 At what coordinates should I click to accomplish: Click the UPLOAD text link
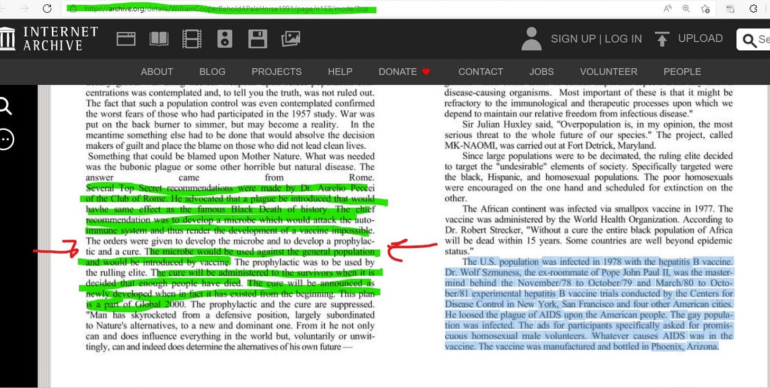pos(700,38)
